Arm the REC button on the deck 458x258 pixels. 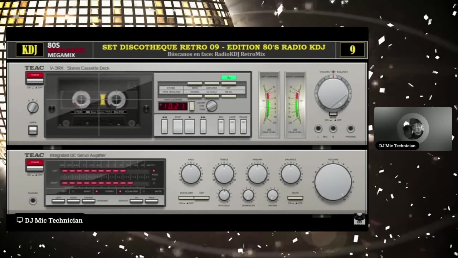point(221,126)
